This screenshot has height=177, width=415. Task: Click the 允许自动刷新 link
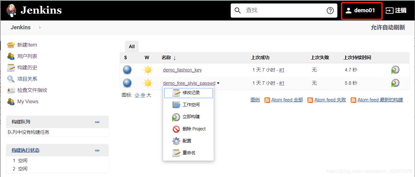[x=388, y=27]
